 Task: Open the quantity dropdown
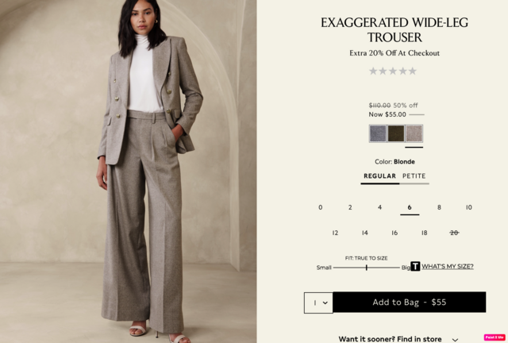318,303
